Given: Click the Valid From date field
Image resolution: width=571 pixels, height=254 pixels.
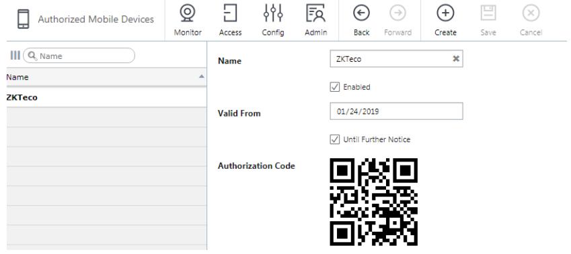Looking at the screenshot, I should (396, 111).
